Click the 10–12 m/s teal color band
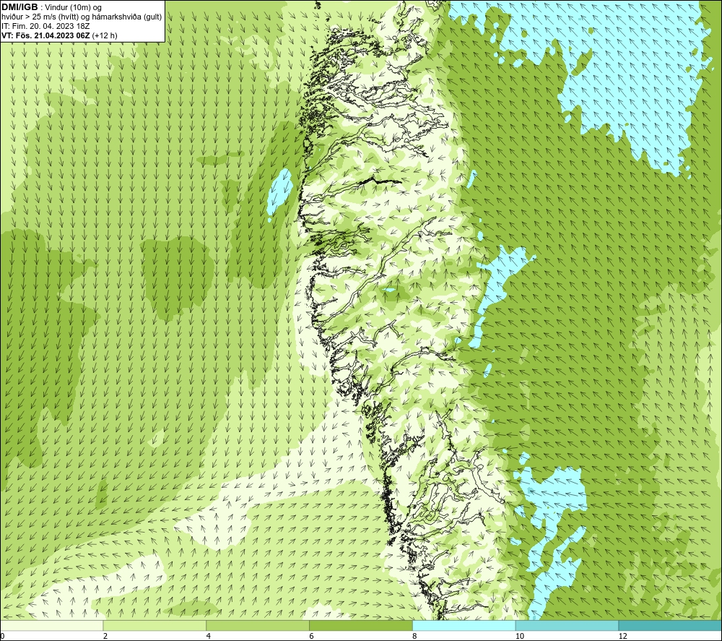Viewport: 722px width, 641px height. 567,625
